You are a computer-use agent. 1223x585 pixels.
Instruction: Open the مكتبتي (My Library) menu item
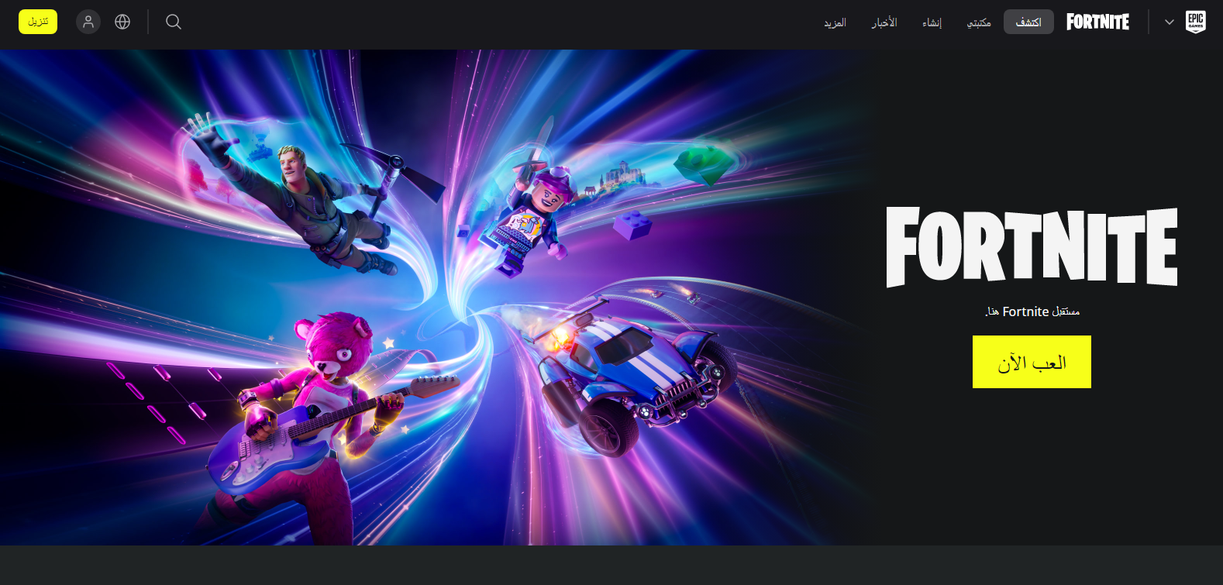pos(979,22)
